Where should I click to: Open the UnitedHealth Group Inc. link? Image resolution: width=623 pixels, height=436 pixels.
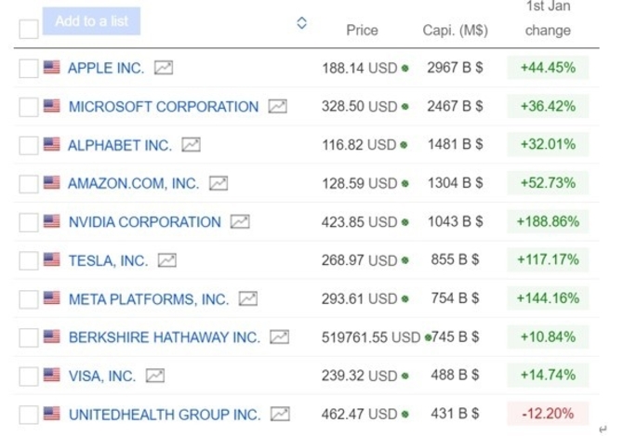tap(165, 415)
